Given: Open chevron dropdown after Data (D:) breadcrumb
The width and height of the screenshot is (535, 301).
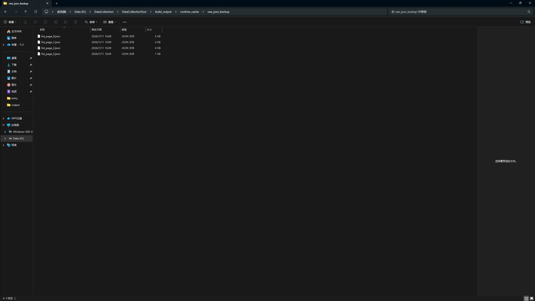Looking at the screenshot, I should [x=90, y=11].
